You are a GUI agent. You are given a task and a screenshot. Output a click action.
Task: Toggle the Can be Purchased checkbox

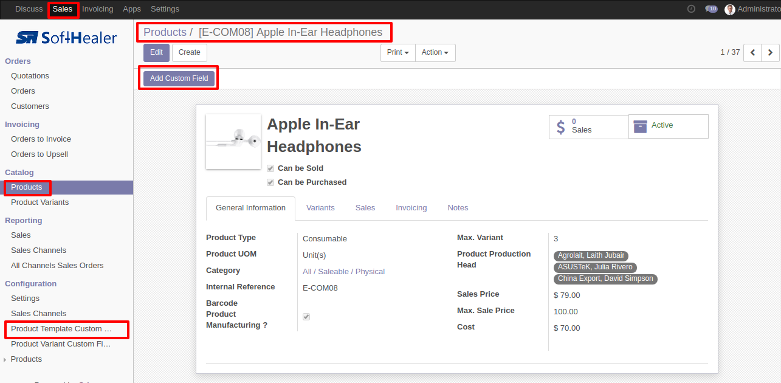click(270, 182)
